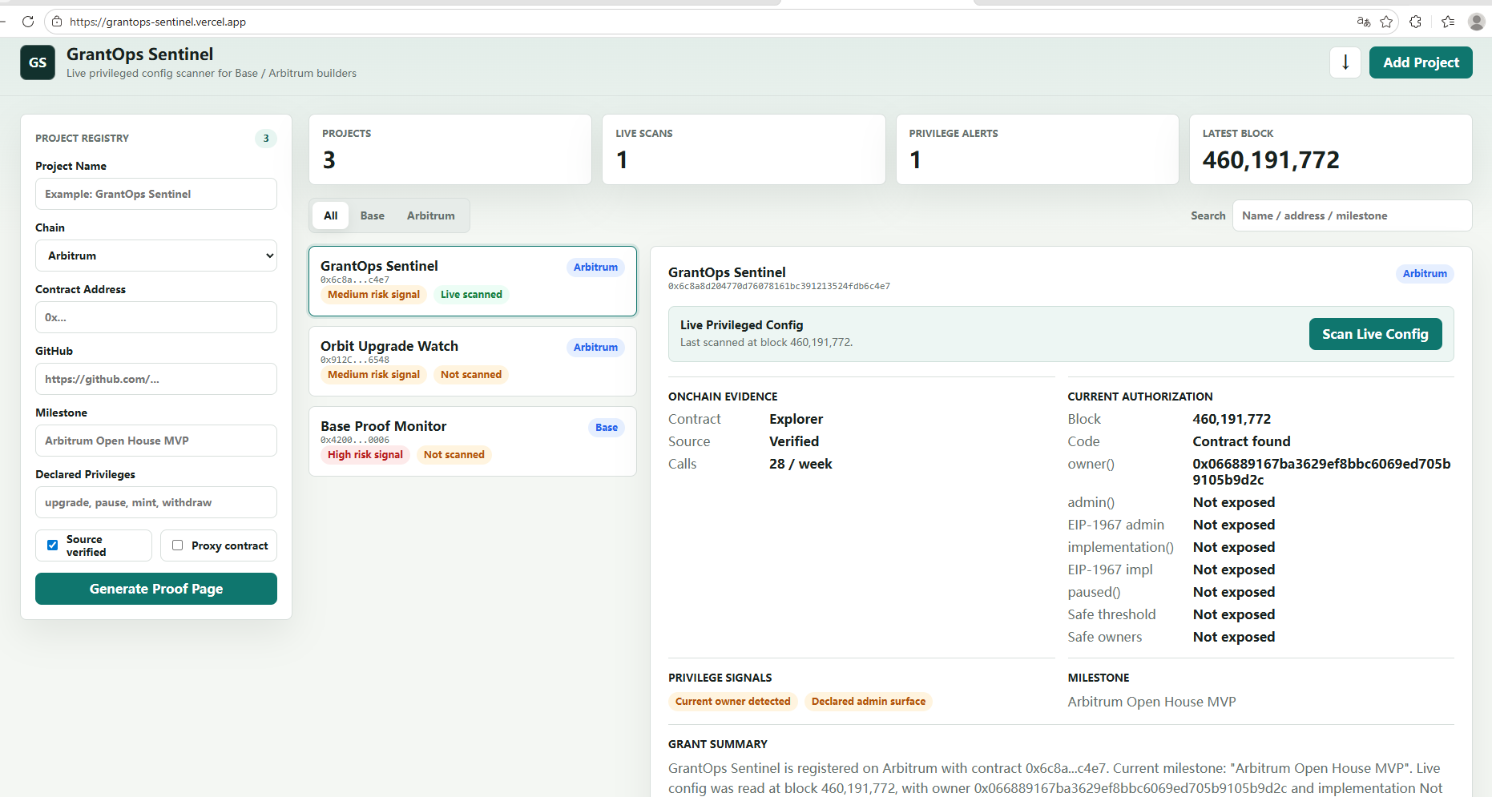The height and width of the screenshot is (797, 1492).
Task: Click the owner() address value 0x066889167ba...
Action: pos(1321,472)
